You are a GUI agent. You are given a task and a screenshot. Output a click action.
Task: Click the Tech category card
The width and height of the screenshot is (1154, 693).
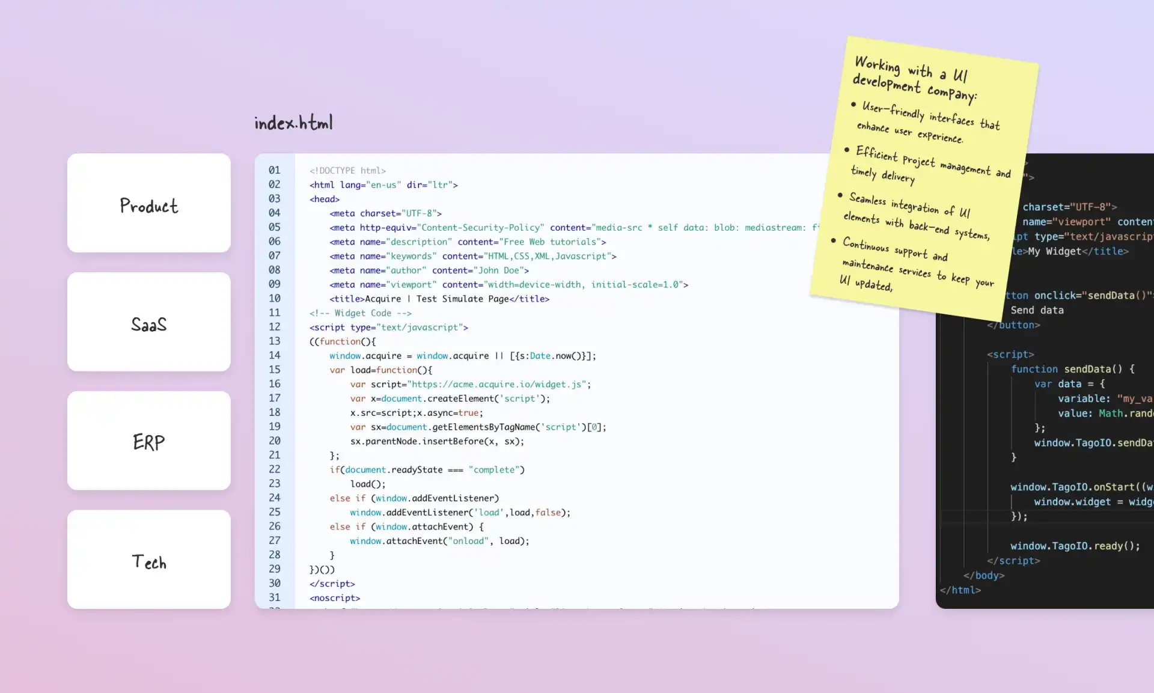pos(148,561)
